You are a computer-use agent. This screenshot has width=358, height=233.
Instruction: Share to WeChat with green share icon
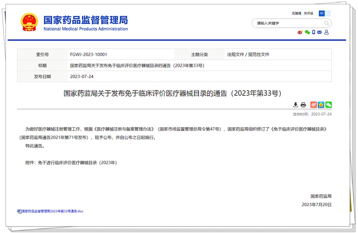pyautogui.click(x=329, y=105)
